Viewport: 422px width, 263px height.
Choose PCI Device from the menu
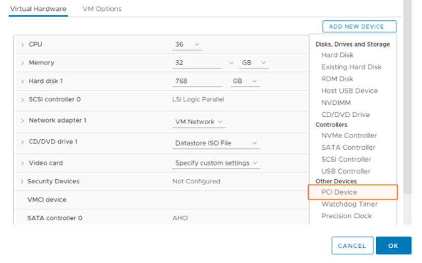(x=339, y=192)
